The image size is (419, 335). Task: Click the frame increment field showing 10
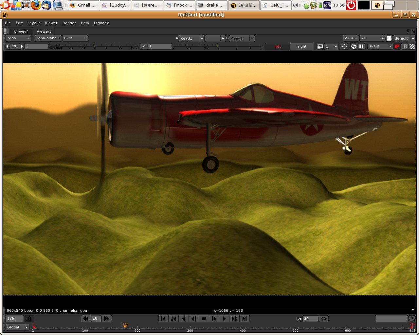coord(96,319)
